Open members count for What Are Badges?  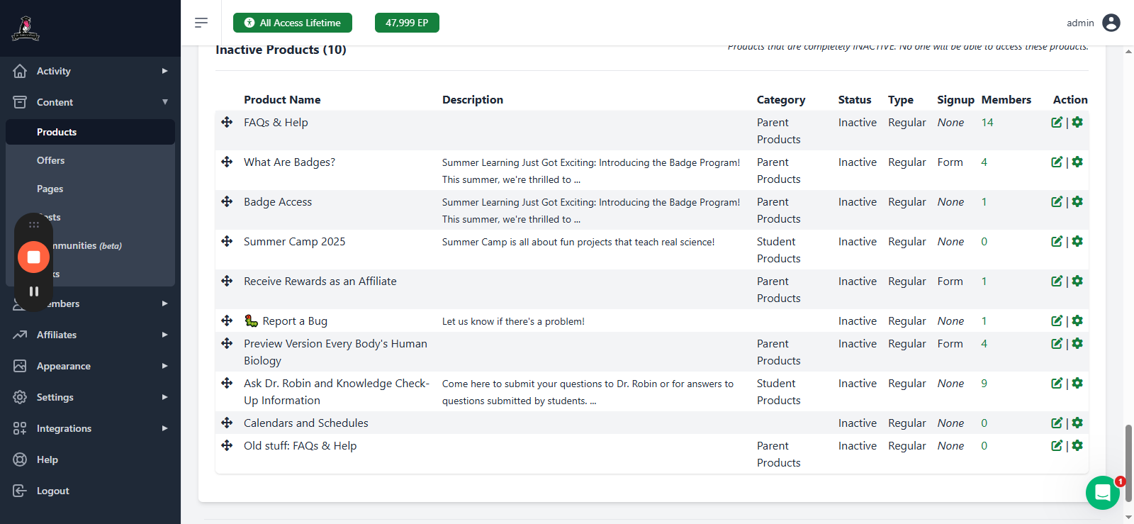pos(984,162)
